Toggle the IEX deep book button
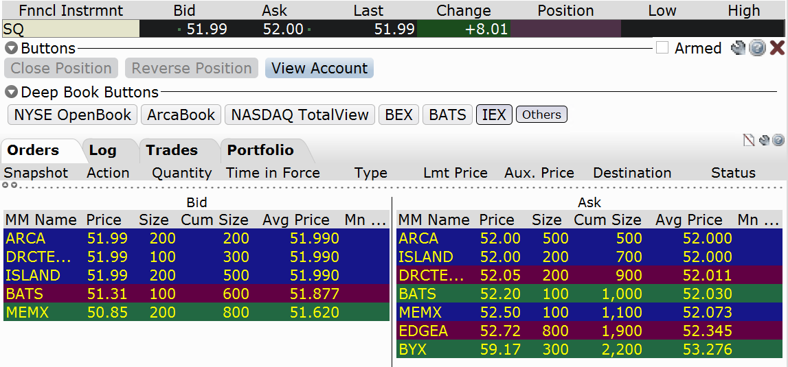Screen dimensions: 788x367 click(494, 115)
